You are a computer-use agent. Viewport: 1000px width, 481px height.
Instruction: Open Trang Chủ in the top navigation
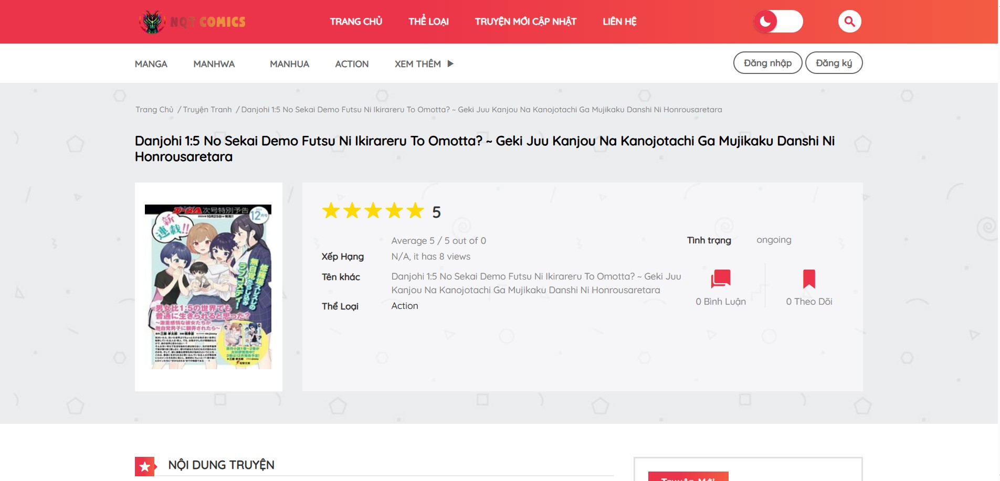[x=356, y=22]
